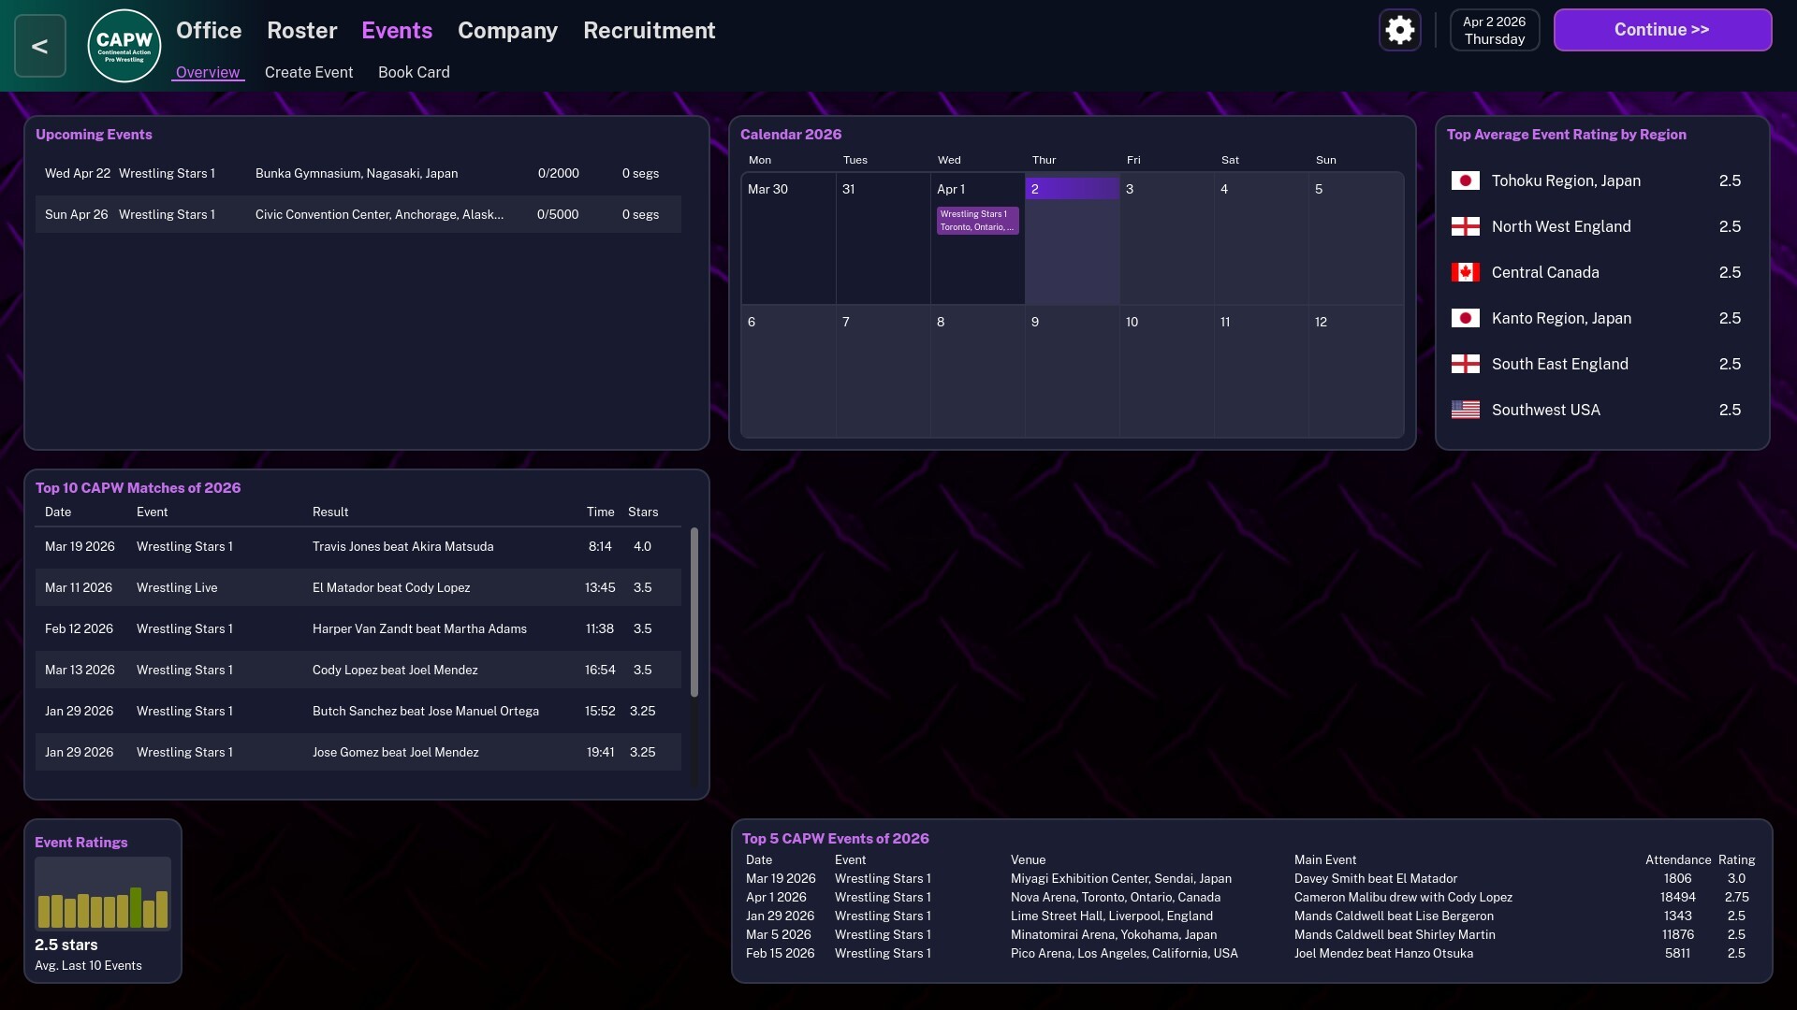Open the Wrestling Stars 1 Toronto calendar event
The width and height of the screenshot is (1797, 1010).
tap(977, 221)
